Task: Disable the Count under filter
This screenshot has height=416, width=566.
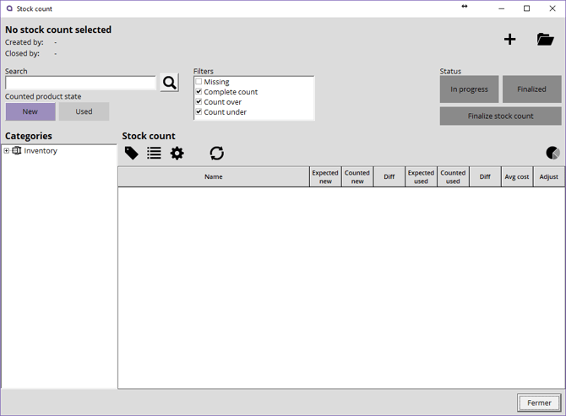Action: [199, 112]
